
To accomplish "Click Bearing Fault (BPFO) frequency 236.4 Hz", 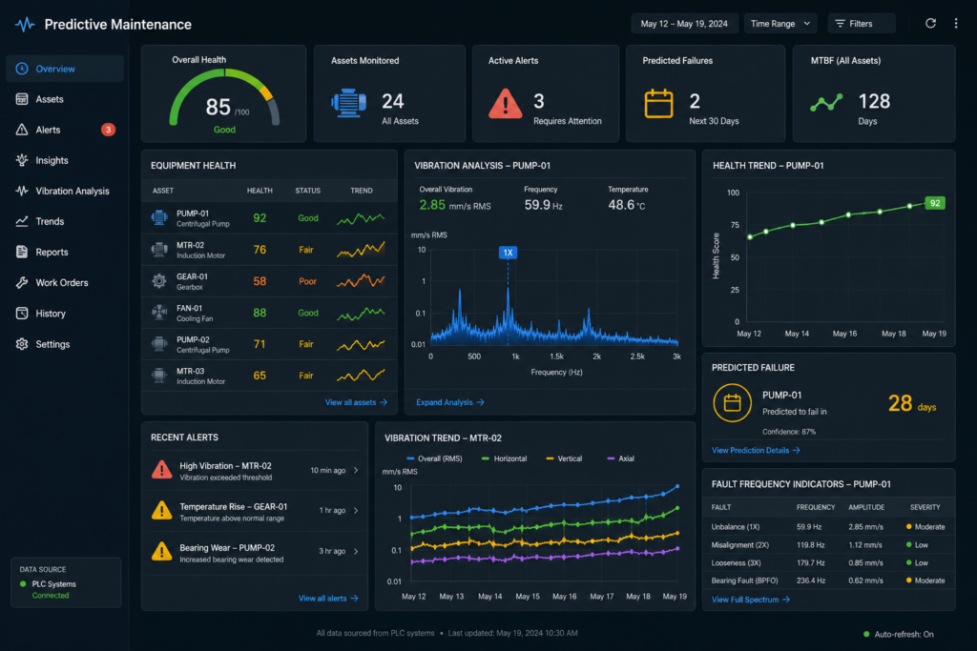I will click(811, 580).
